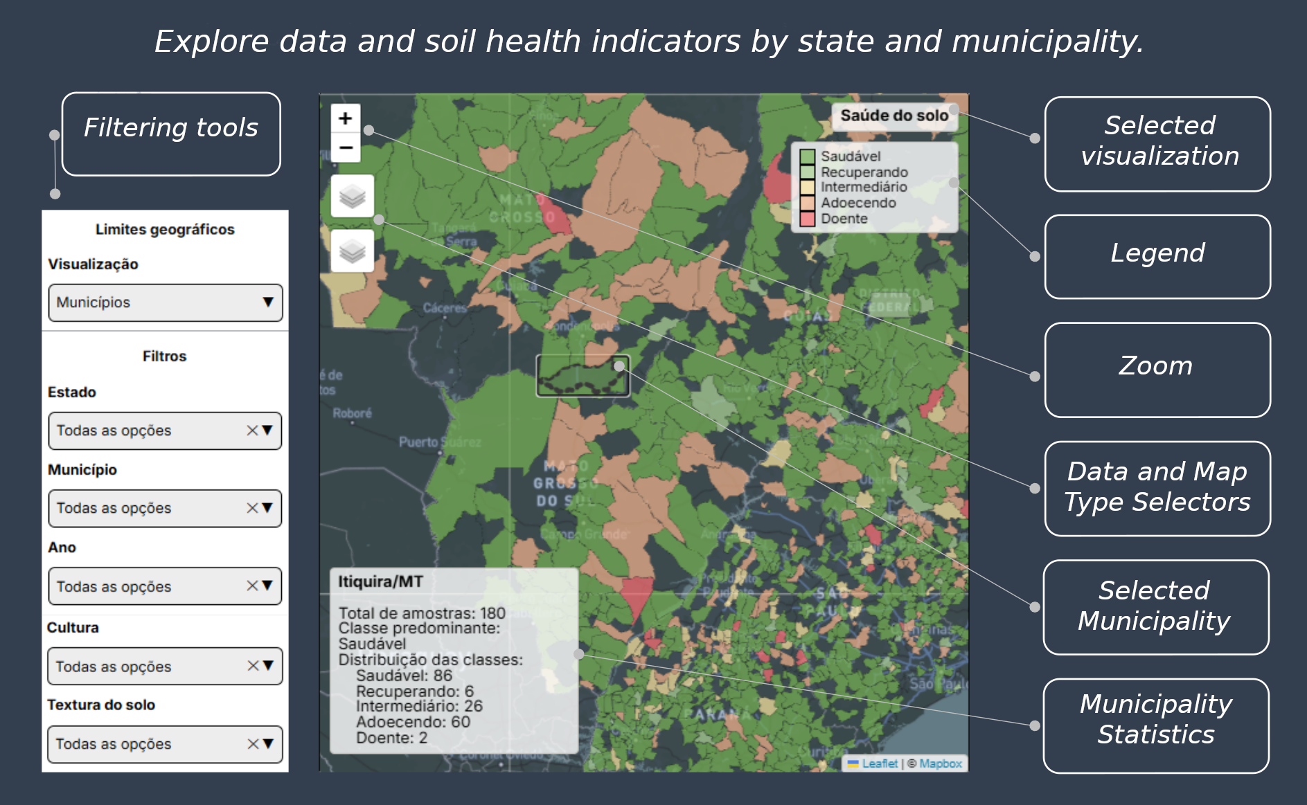This screenshot has height=805, width=1307.
Task: Click the zoom in plus button
Action: pos(345,118)
